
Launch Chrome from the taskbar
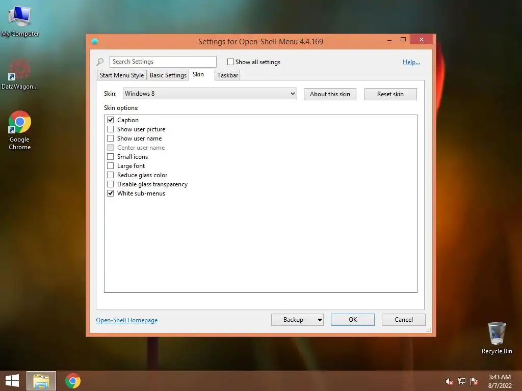72,381
